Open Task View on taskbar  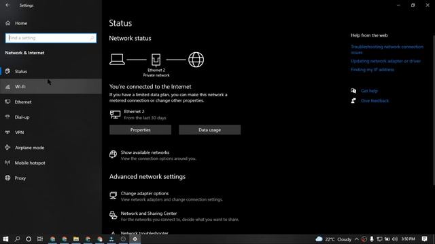click(40, 239)
